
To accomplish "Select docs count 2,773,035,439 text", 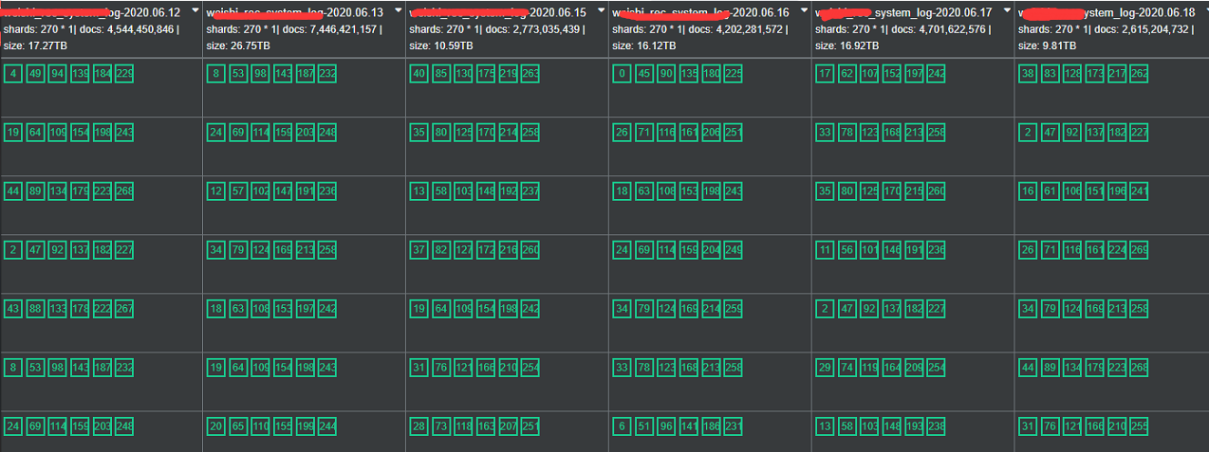I will (534, 29).
